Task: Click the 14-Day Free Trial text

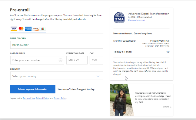Action: point(160,41)
